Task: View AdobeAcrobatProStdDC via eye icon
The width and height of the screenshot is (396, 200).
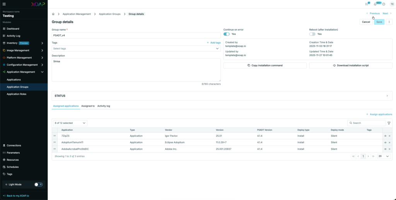Action: tap(385, 149)
